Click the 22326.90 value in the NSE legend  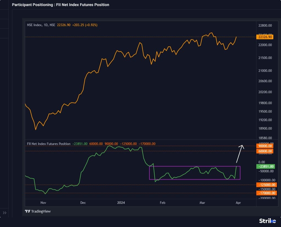(64, 25)
